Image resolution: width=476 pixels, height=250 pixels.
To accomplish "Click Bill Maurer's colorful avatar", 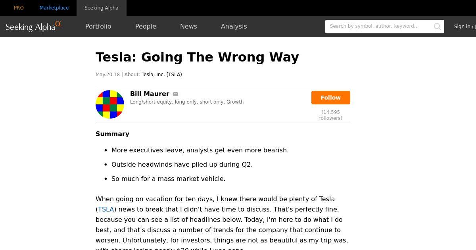I will tap(110, 104).
